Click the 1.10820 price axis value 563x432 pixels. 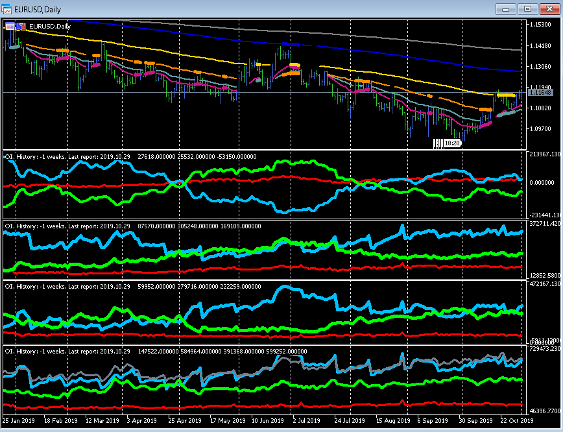pos(540,108)
